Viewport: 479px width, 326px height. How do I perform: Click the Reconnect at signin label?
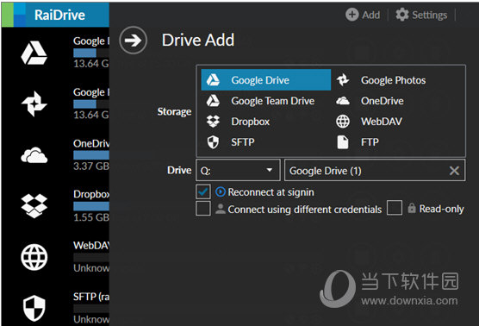(271, 192)
